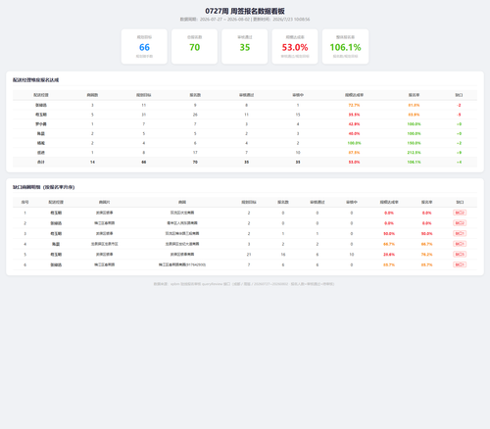Image resolution: width=490 pixels, height=429 pixels.
Task: Select the green 70 summary card
Action: (194, 46)
